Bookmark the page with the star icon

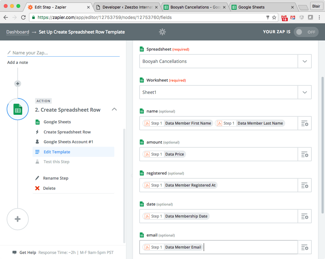pos(274,17)
